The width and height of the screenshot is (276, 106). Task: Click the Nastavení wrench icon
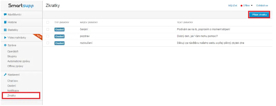[x=5, y=75]
